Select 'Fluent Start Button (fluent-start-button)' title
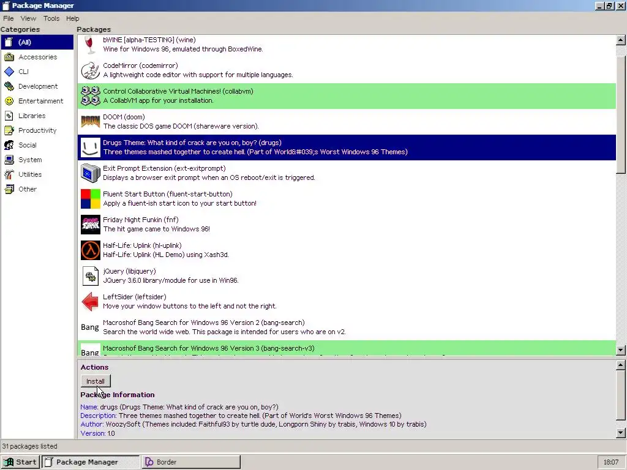Viewport: 627px width, 470px height. coord(168,194)
